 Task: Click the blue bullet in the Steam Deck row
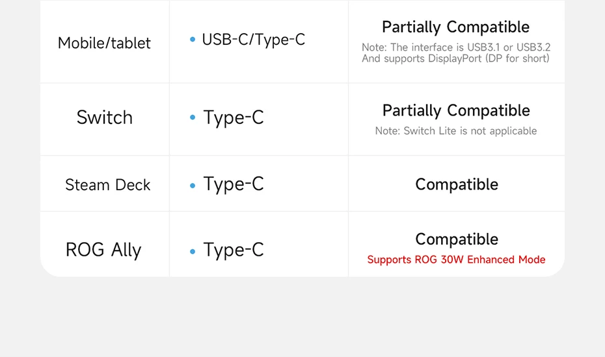point(193,186)
